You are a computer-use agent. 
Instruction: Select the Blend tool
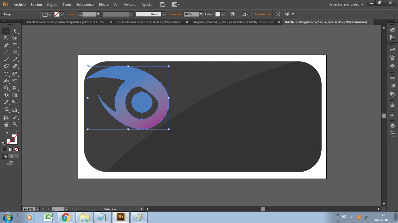pyautogui.click(x=15, y=102)
